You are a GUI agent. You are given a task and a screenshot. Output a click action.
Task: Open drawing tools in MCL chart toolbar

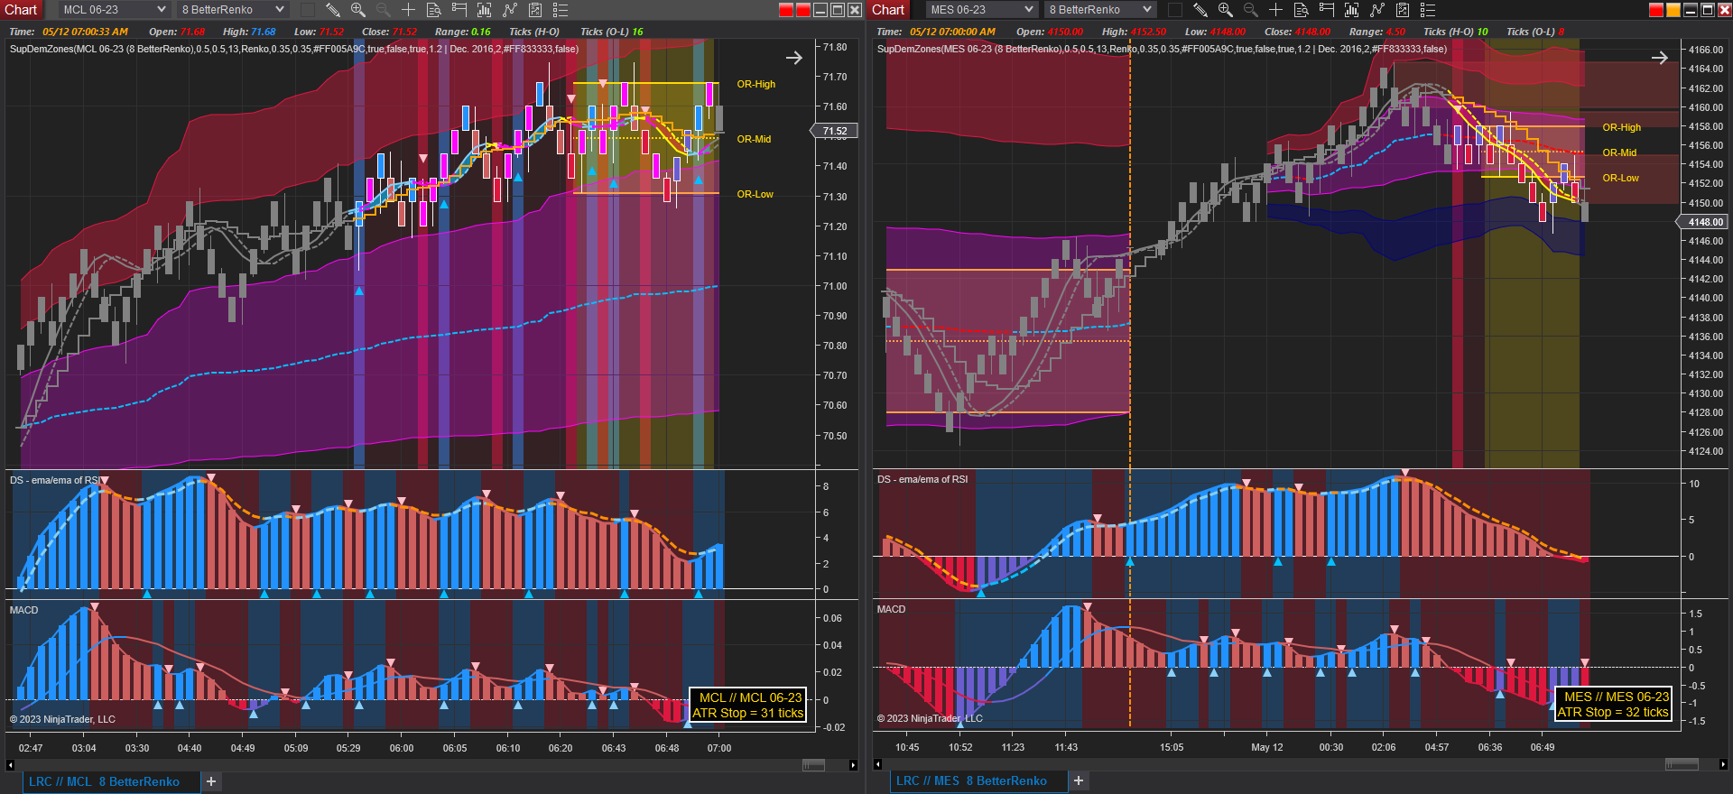pos(333,10)
